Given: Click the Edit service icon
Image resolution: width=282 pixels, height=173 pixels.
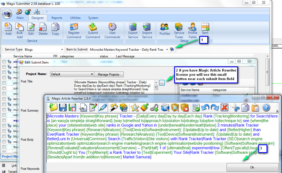Looking at the screenshot, I should (31, 29).
